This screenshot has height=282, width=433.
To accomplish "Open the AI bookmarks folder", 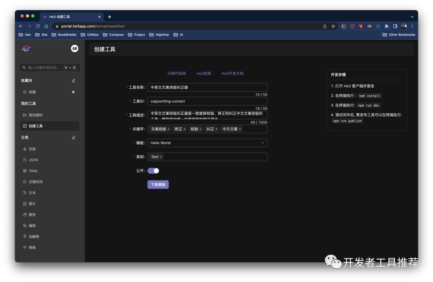I will (x=178, y=35).
